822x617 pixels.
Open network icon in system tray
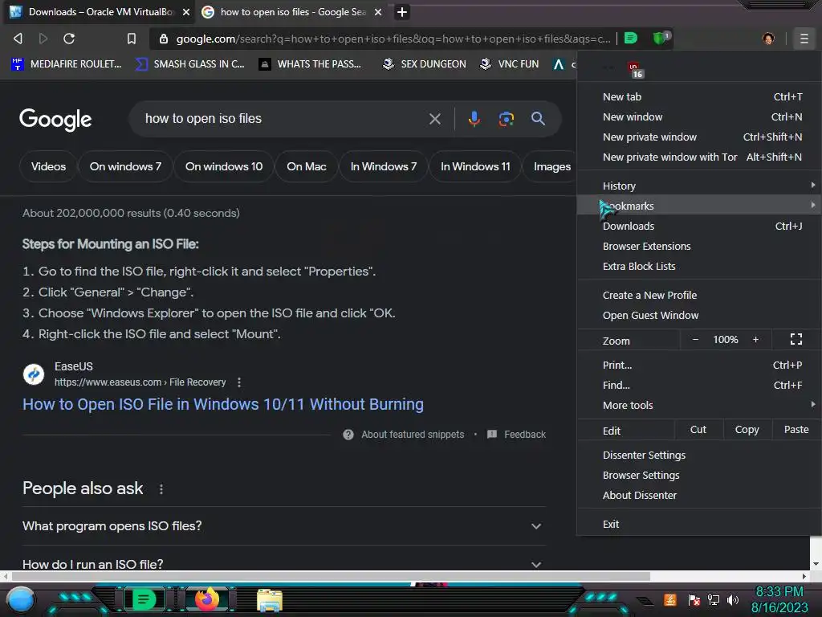pos(714,599)
